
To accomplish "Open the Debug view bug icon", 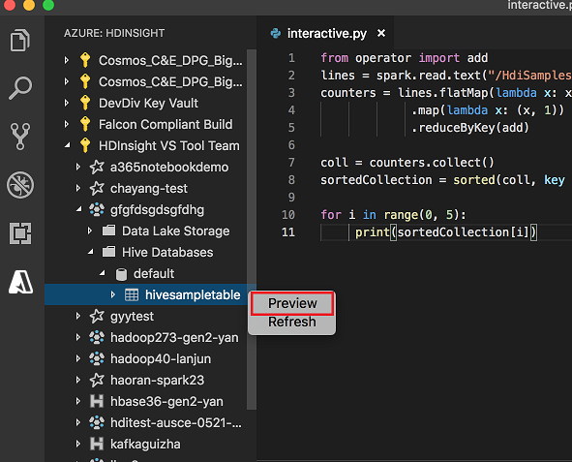I will coord(20,185).
